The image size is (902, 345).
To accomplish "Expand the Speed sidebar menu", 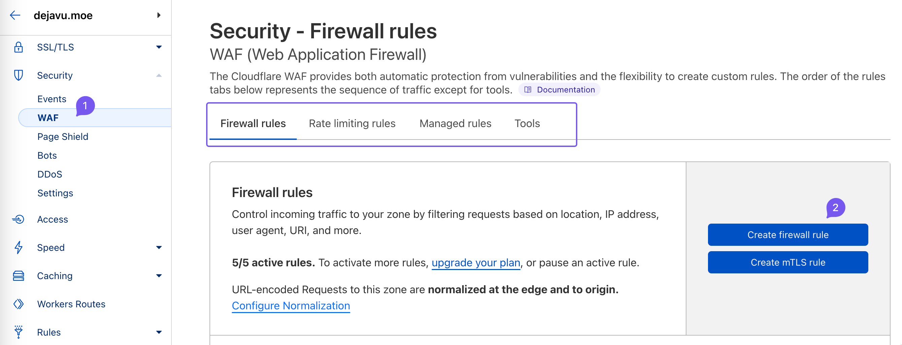I will (159, 247).
